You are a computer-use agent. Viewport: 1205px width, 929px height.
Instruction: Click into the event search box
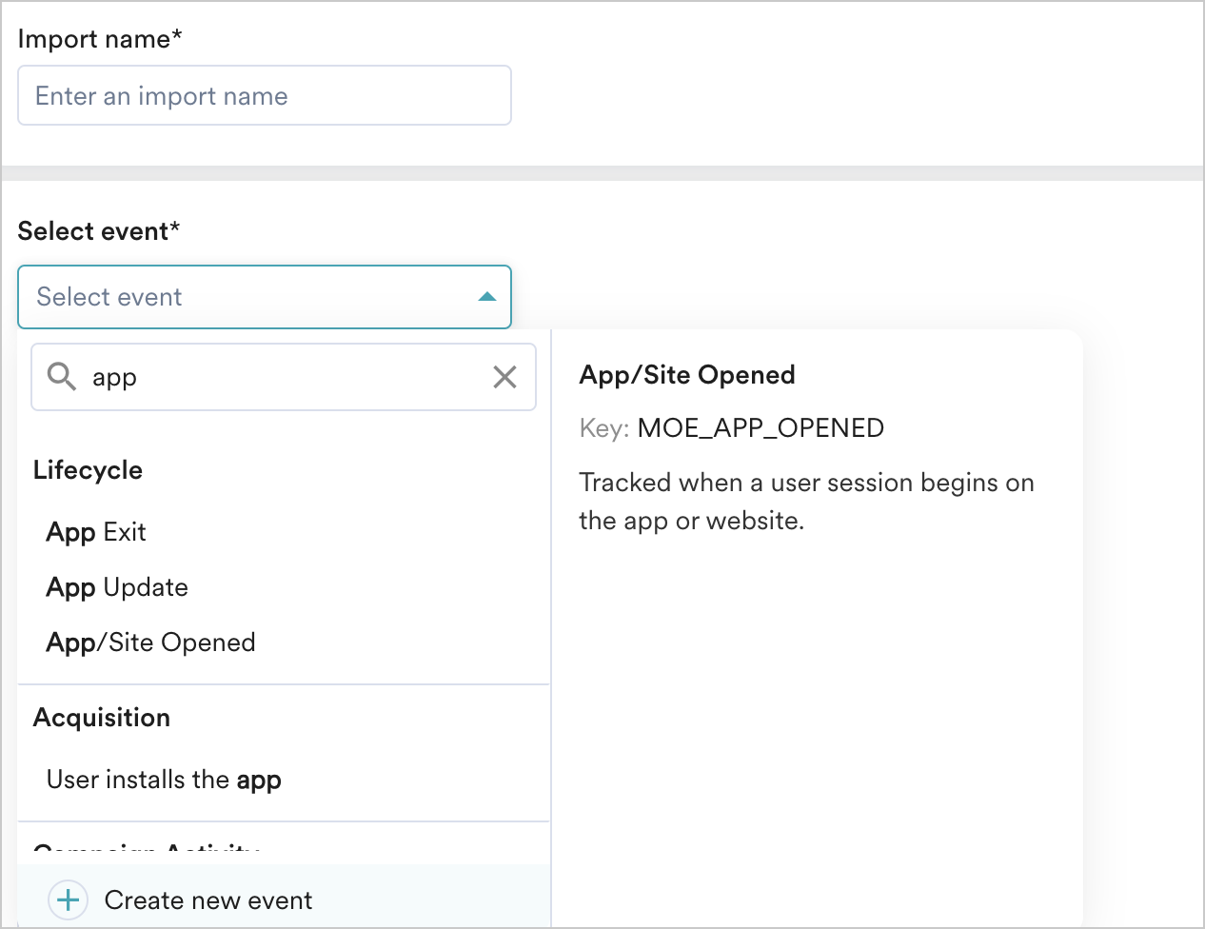tap(286, 377)
